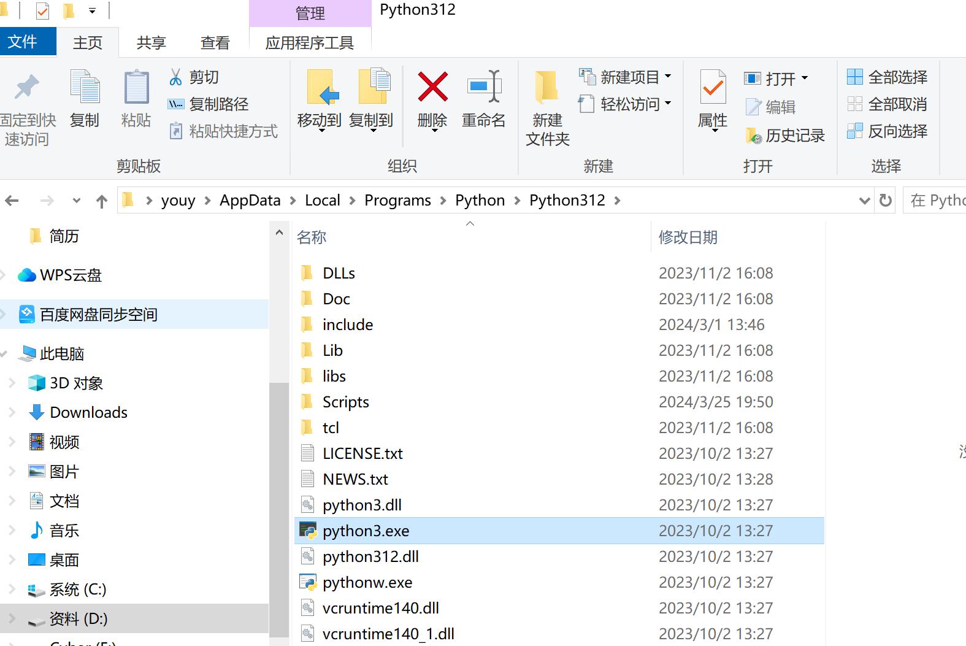The height and width of the screenshot is (646, 966).
Task: Switch to the 主页 Home tab
Action: (x=88, y=42)
